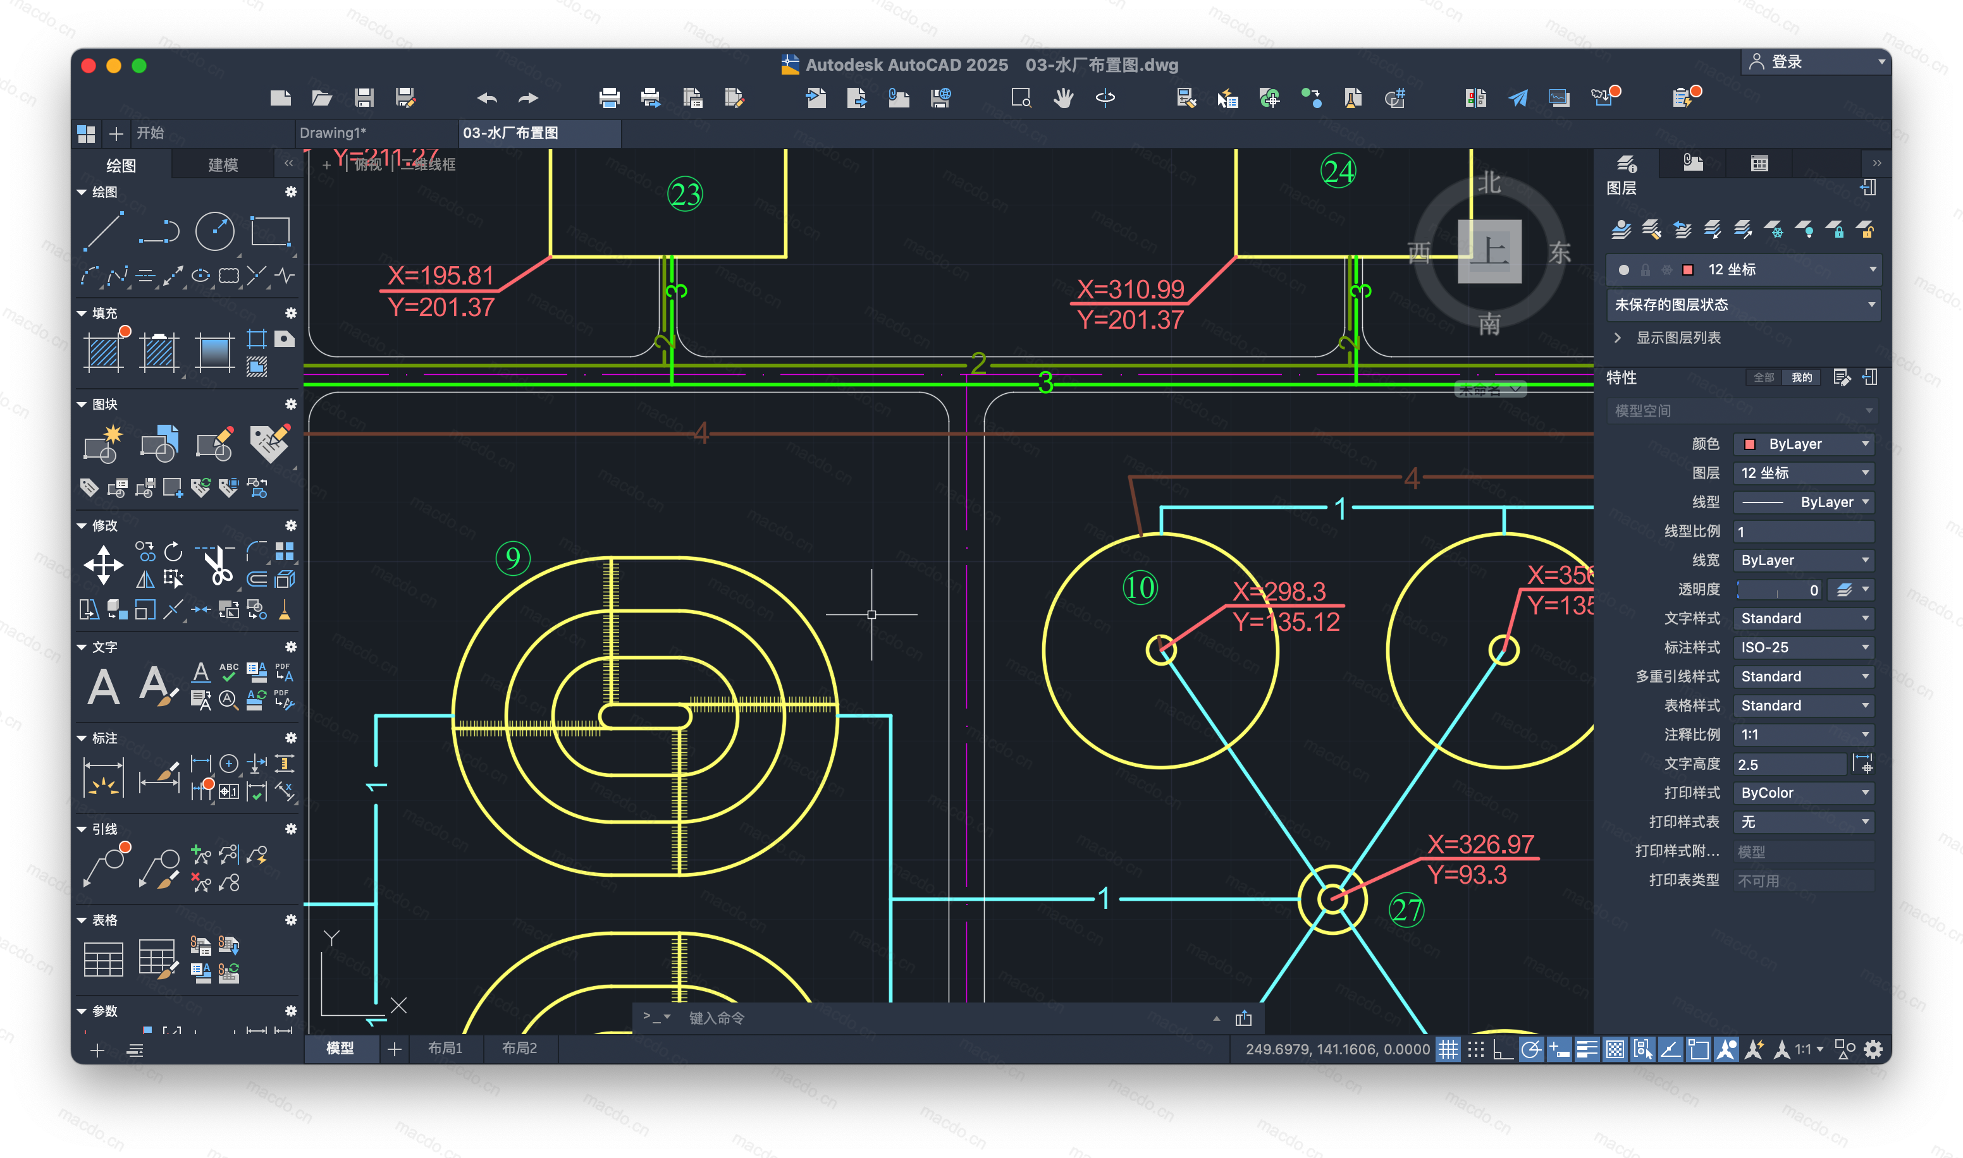1963x1158 pixels.
Task: Click the share icon beside command line
Action: 1243,1018
